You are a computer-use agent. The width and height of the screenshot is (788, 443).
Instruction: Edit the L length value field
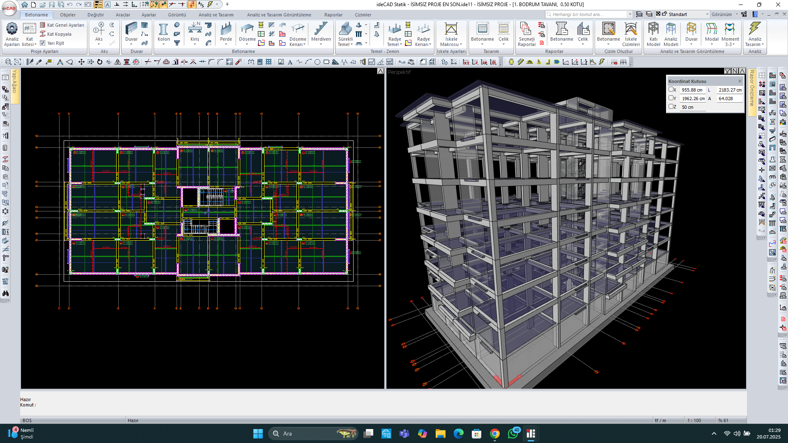click(730, 90)
